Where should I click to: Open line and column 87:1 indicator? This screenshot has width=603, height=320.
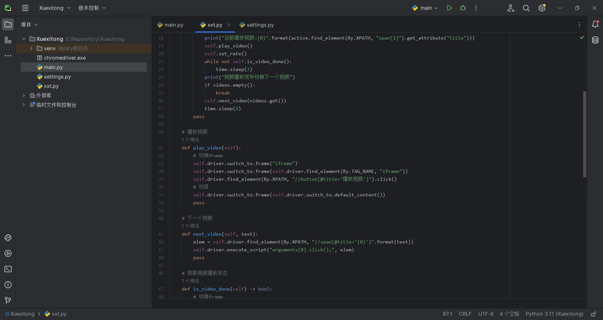click(448, 314)
